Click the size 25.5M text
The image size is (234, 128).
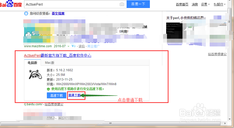pyautogui.click(x=60, y=75)
